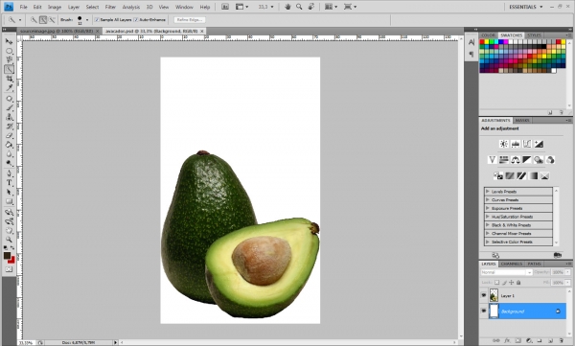Viewport: 575px width, 346px height.
Task: Select the Move tool
Action: [x=9, y=41]
